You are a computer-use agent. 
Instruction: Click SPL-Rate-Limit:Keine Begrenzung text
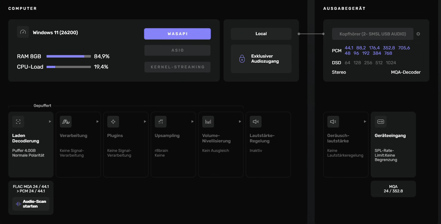[x=386, y=155]
